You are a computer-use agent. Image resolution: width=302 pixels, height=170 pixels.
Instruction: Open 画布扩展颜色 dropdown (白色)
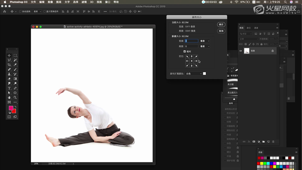(x=194, y=73)
